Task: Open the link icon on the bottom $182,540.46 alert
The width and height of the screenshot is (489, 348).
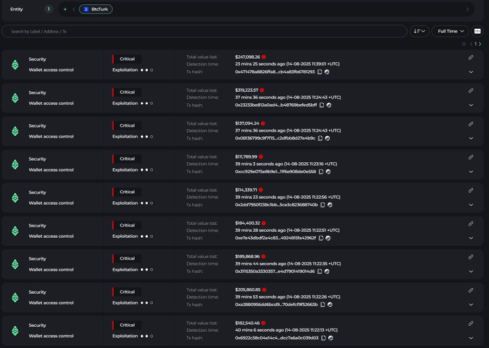Action: (471, 324)
